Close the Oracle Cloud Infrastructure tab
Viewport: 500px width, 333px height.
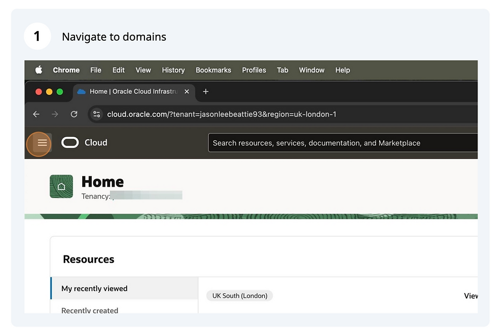click(187, 91)
